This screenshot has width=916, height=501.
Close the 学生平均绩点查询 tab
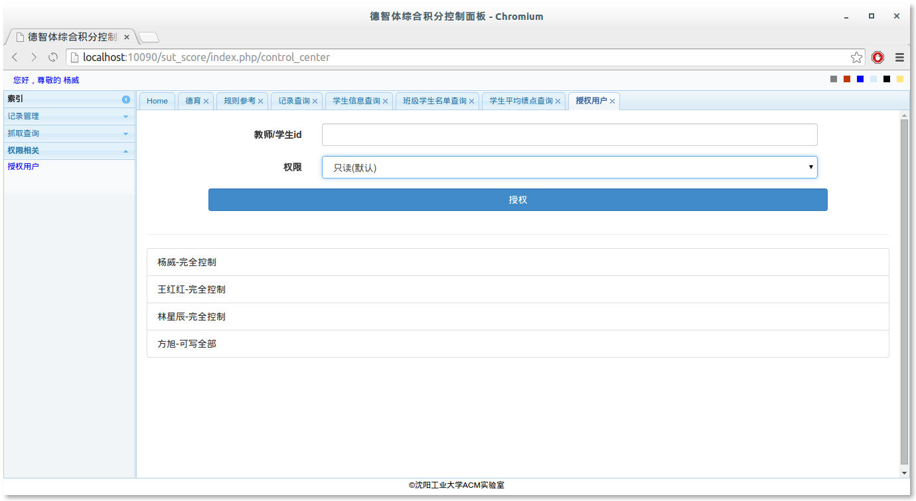pos(558,102)
